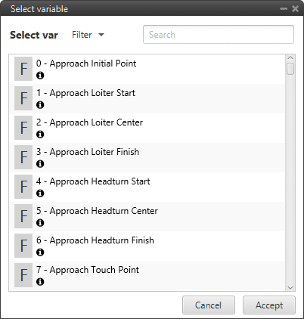Viewport: 304px width, 319px height.
Task: Click info icon under Approach Headturn Start
Action: point(40,194)
